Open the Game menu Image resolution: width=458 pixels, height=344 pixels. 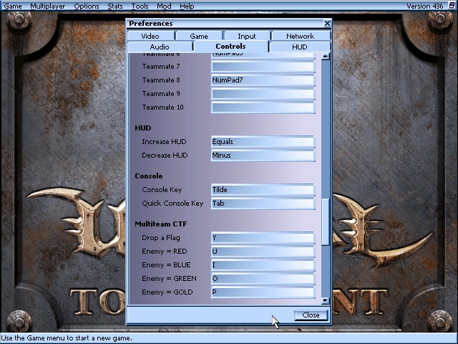[x=13, y=6]
